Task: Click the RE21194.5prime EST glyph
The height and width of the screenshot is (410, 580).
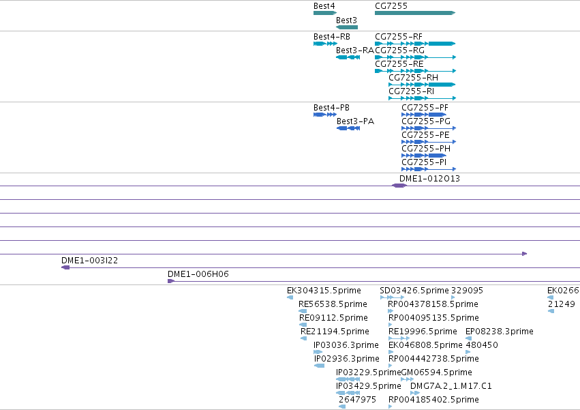Action: pyautogui.click(x=304, y=338)
